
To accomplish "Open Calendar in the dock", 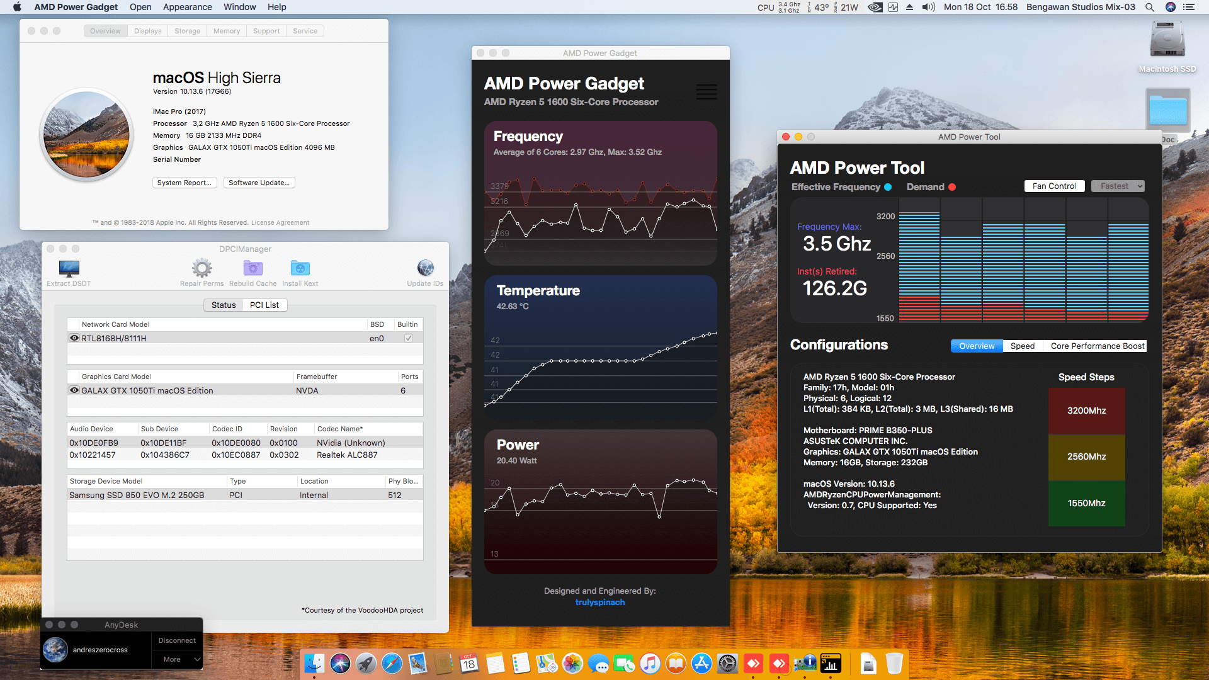I will tap(469, 663).
